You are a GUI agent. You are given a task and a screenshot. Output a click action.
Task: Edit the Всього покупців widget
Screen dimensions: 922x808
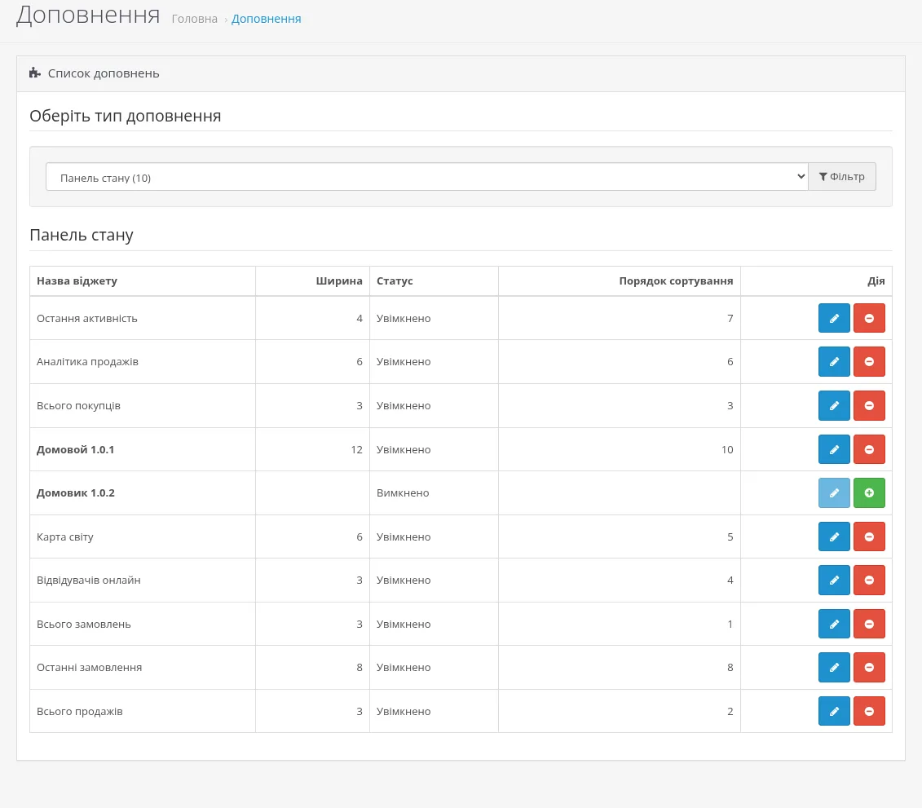(x=834, y=406)
